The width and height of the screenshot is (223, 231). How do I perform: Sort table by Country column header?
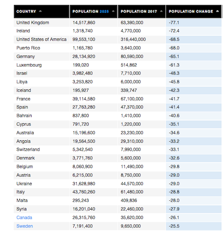(x=26, y=11)
